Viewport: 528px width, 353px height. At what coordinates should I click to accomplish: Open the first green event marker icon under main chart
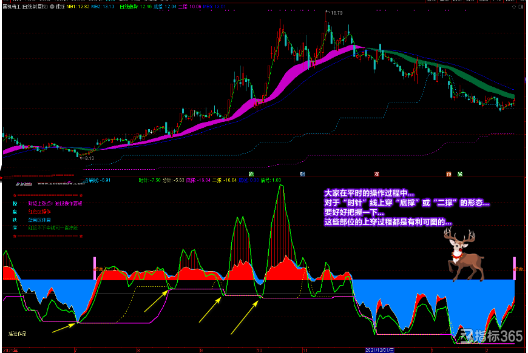251,174
